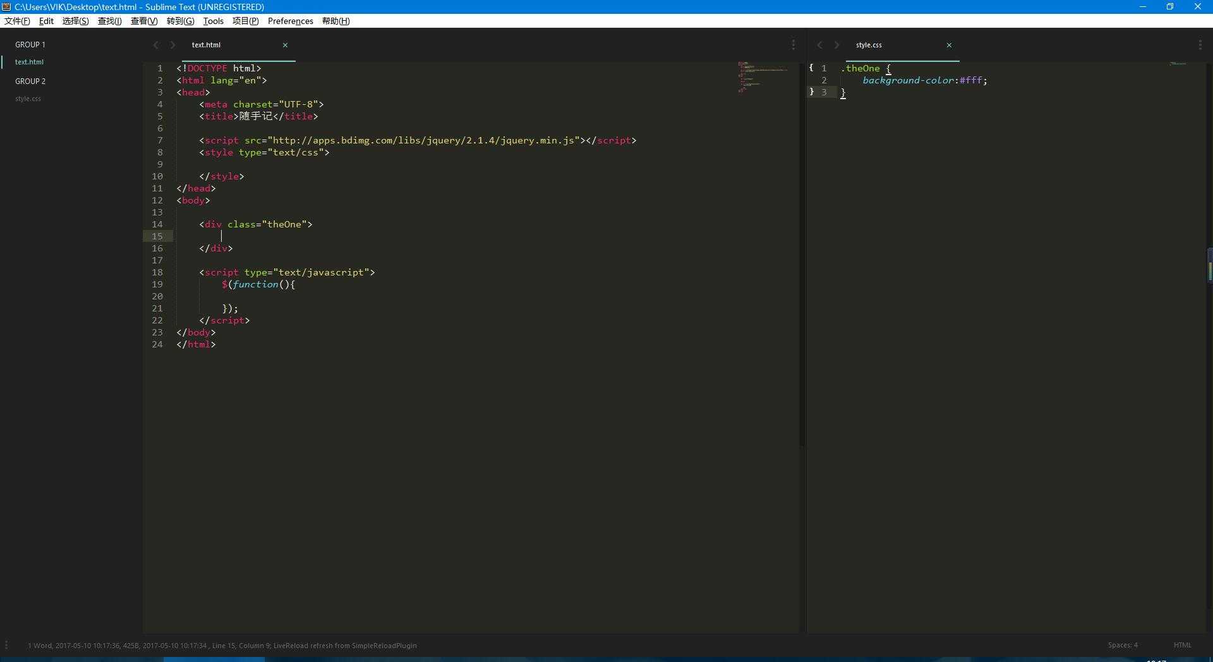
Task: Click the script type="text/javascript" tag
Action: pos(287,272)
